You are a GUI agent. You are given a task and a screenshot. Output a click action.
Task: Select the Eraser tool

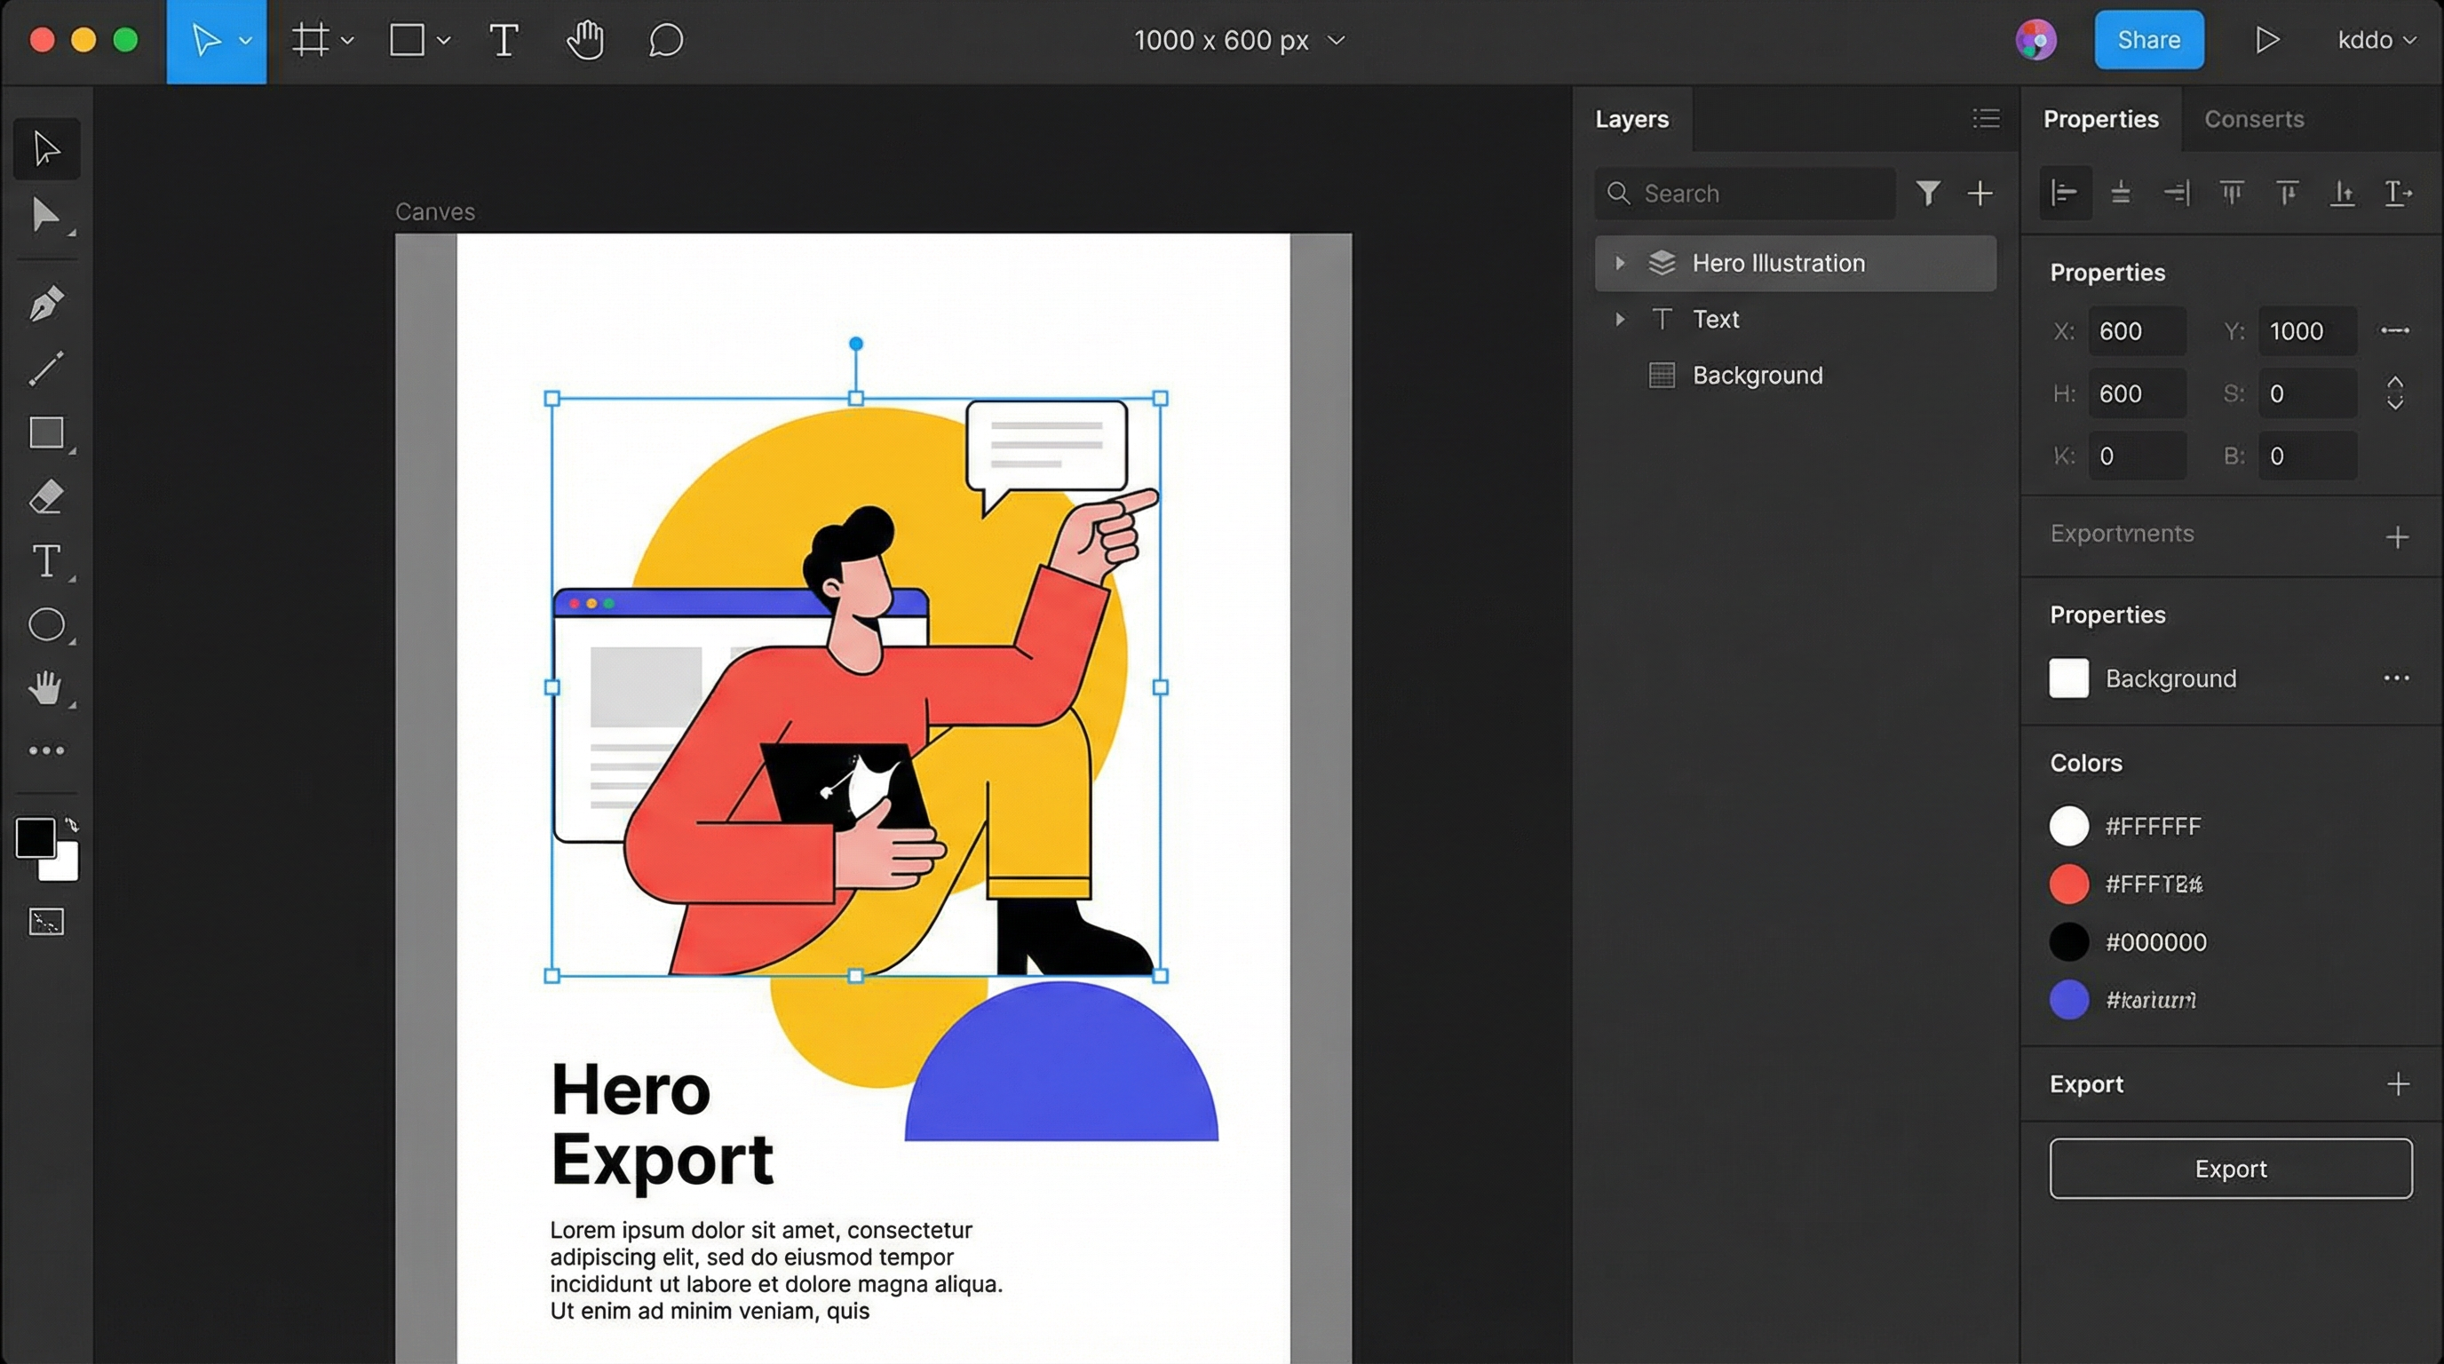(45, 497)
